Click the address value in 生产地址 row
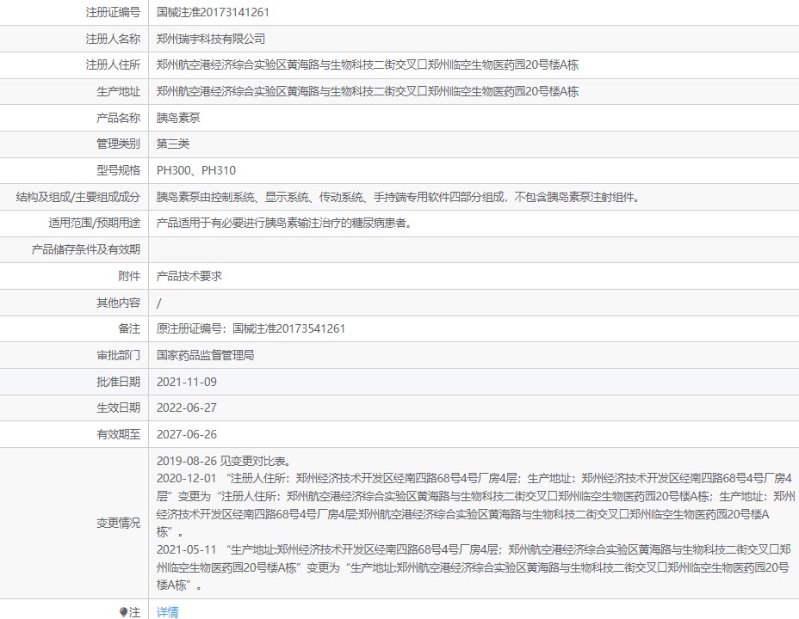 pyautogui.click(x=368, y=91)
